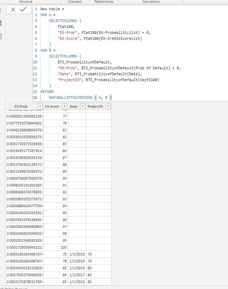Viewport: 228px width, 289px height.
Task: Click line 13 KeyPI100 expression
Action: pos(122,80)
